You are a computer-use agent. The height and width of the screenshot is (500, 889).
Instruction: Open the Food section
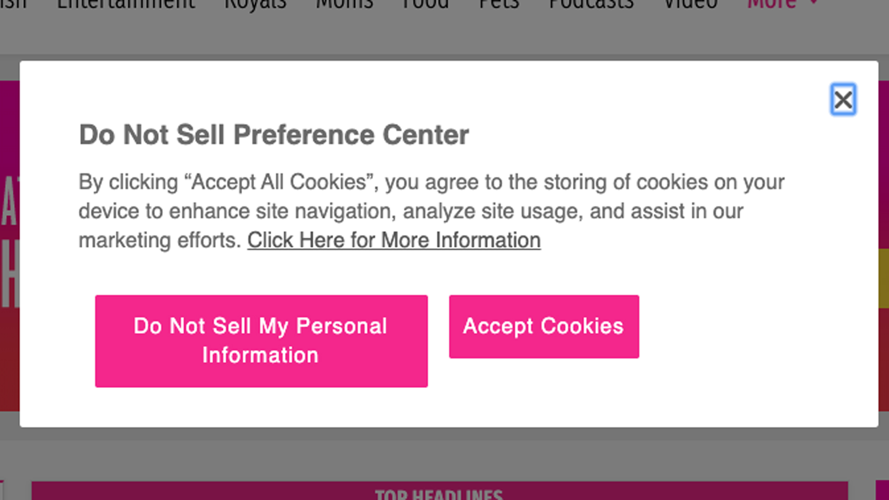[x=425, y=4]
